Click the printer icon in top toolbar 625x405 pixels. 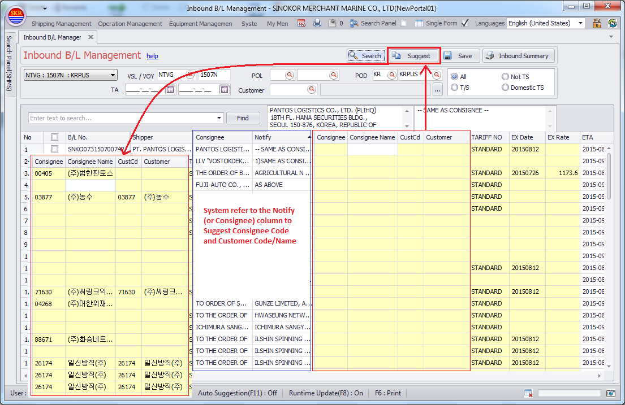(x=317, y=23)
